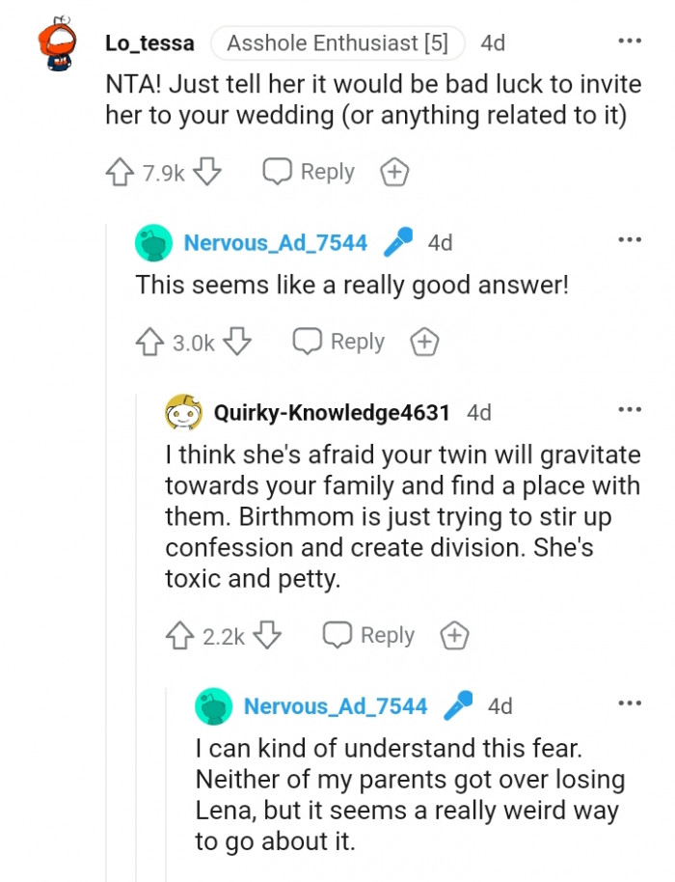Click the award icon under Lo_tessa's comment

click(393, 171)
